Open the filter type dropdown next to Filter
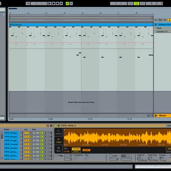 click(x=68, y=156)
